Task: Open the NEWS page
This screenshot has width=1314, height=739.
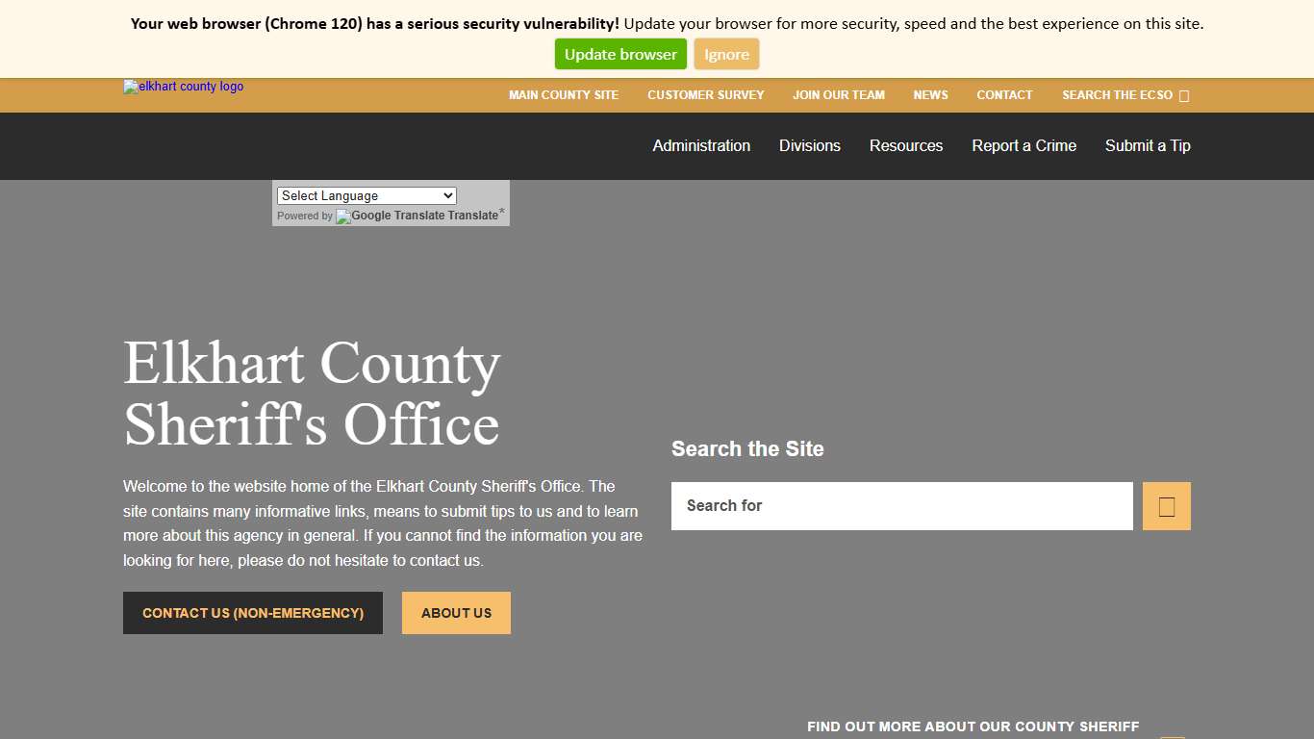Action: (930, 95)
